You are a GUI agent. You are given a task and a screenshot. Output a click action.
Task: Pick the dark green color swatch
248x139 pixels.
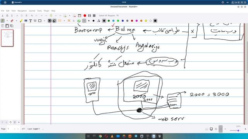pos(108,20)
